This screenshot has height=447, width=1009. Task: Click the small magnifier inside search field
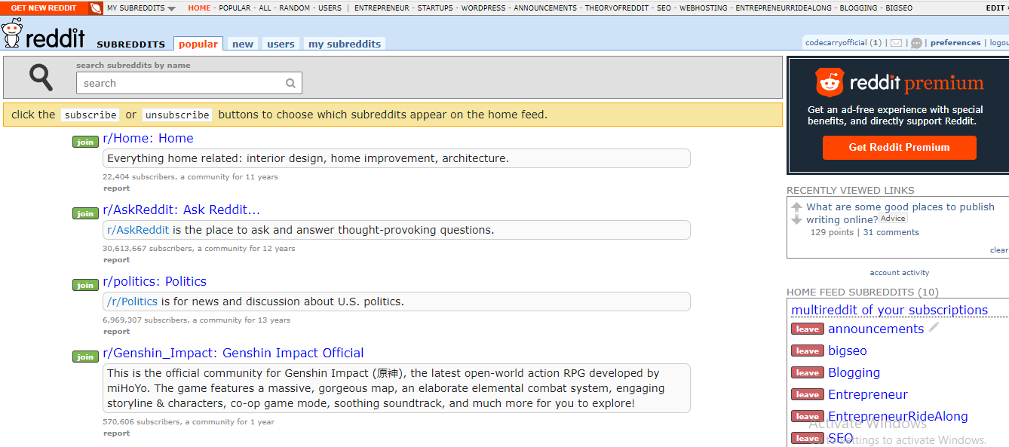click(x=290, y=83)
